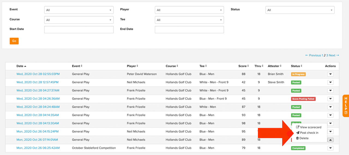Go to the Next results page
Viewport: 349px width, 155px height.
[x=334, y=55]
